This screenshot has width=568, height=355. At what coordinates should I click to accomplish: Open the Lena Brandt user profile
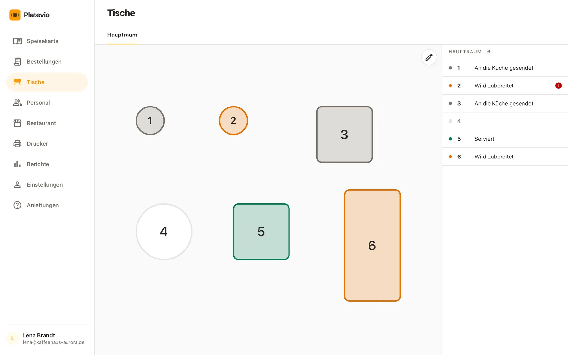[47, 339]
